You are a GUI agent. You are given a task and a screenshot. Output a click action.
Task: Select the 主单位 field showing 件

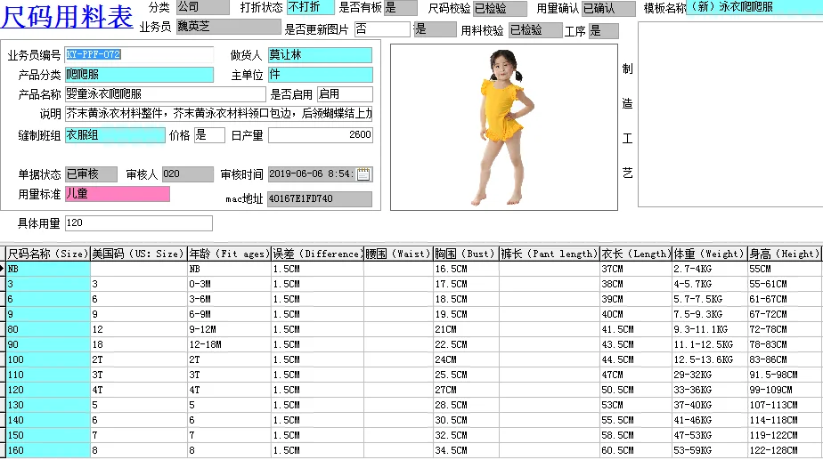(x=320, y=75)
